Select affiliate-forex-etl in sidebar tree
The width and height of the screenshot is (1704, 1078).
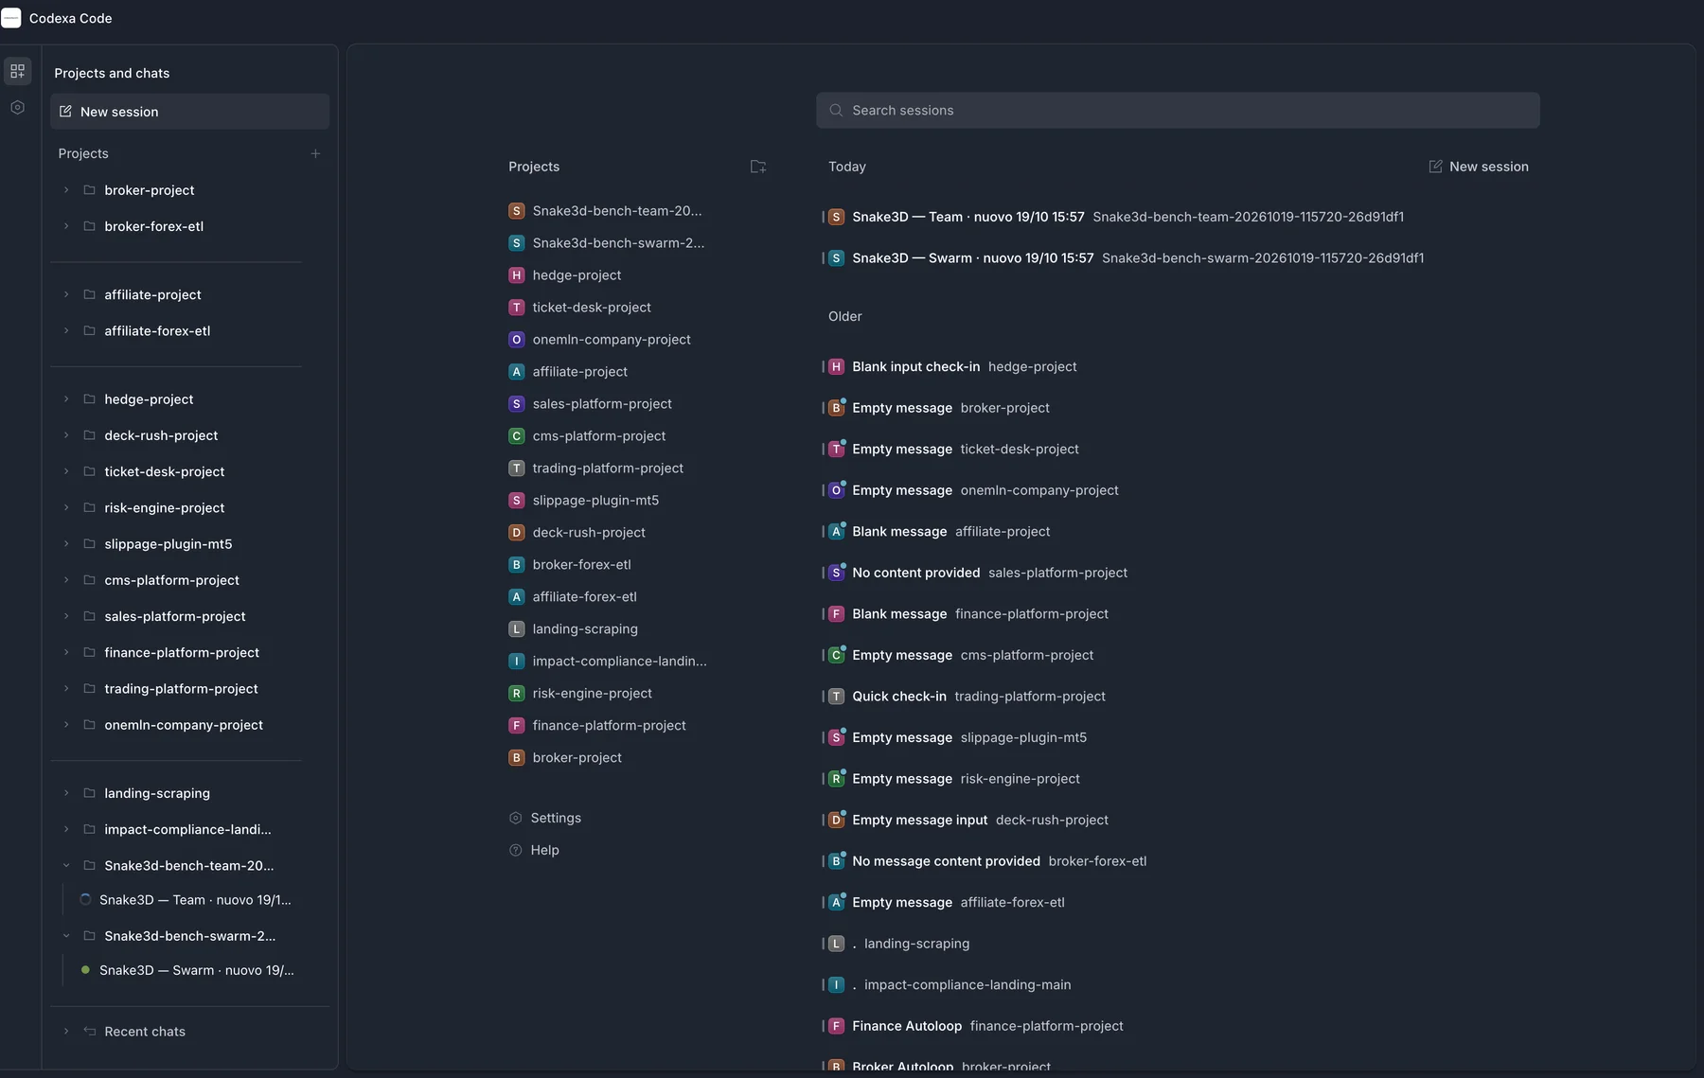tap(157, 330)
